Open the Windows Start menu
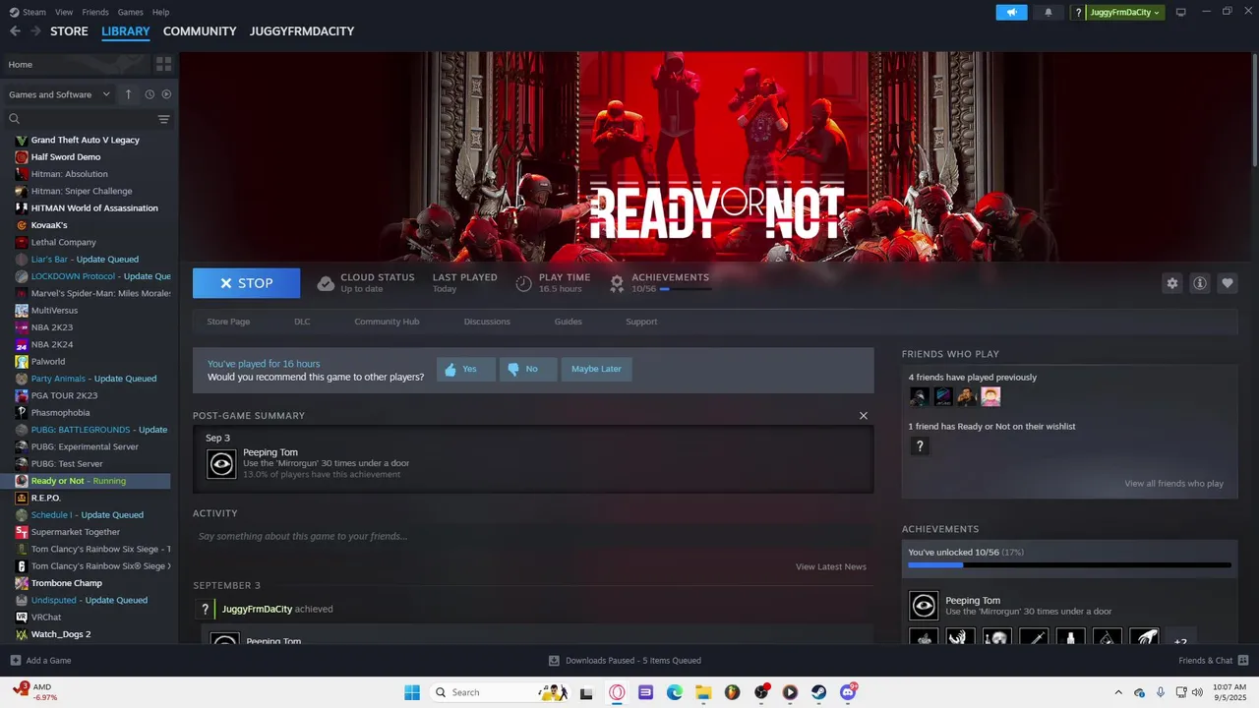This screenshot has height=708, width=1259. click(412, 692)
